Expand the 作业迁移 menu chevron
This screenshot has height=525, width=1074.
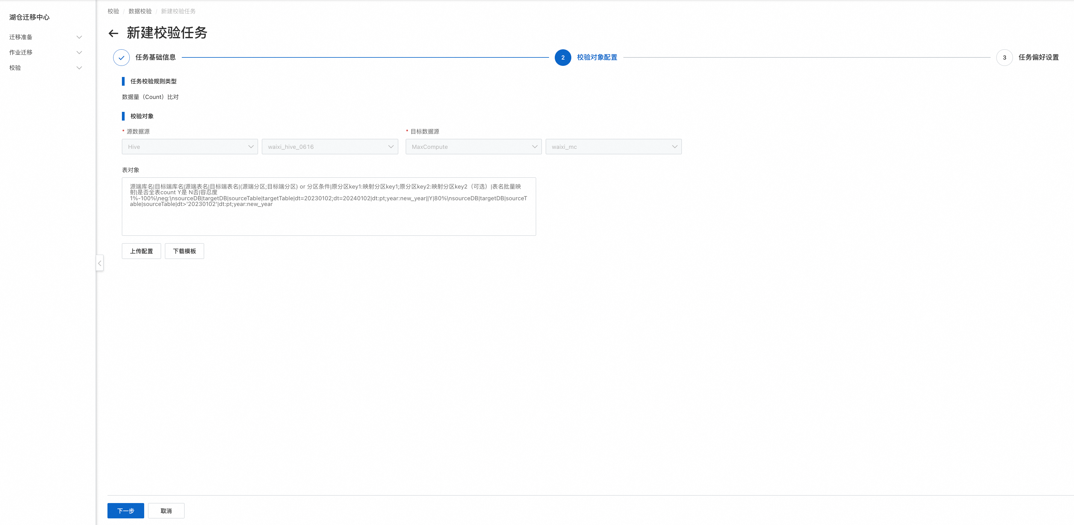pos(79,52)
